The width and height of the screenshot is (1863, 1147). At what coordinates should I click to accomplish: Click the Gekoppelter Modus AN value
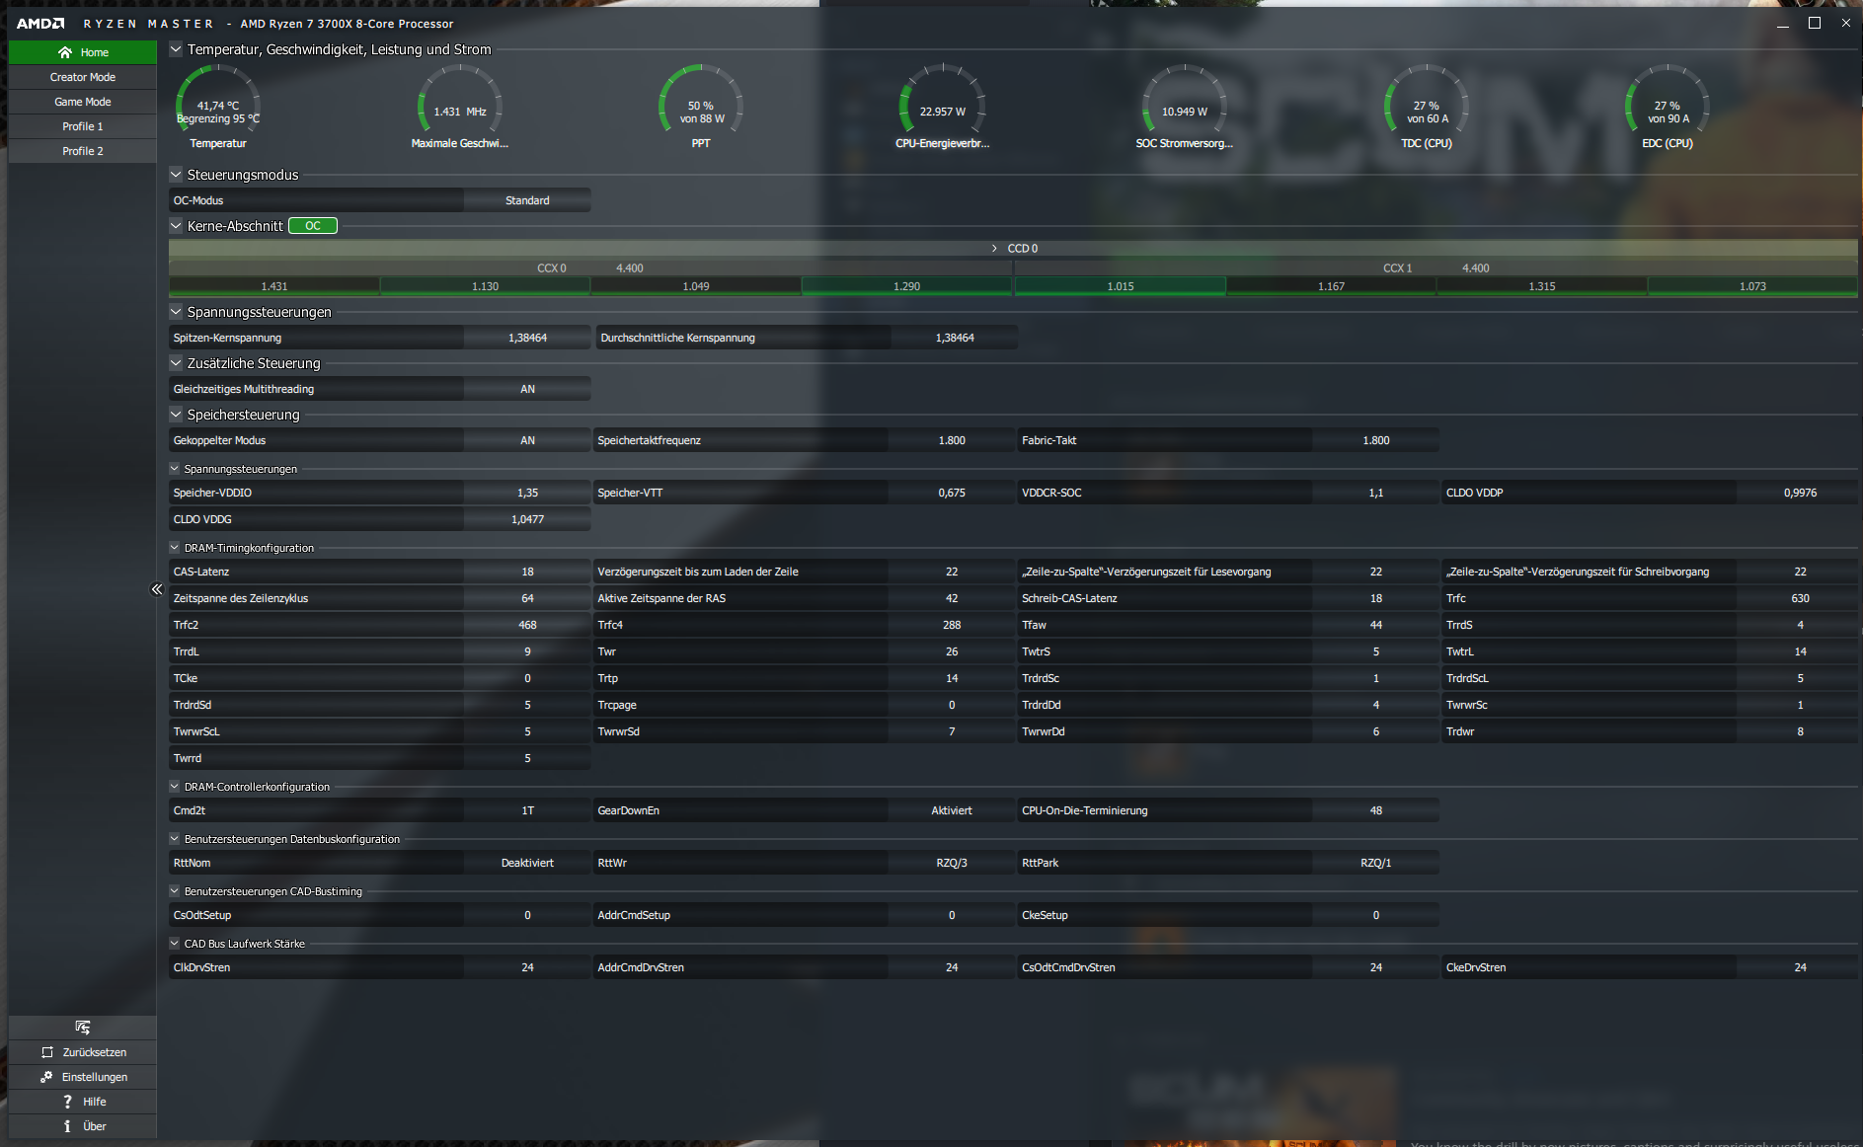[x=527, y=440]
